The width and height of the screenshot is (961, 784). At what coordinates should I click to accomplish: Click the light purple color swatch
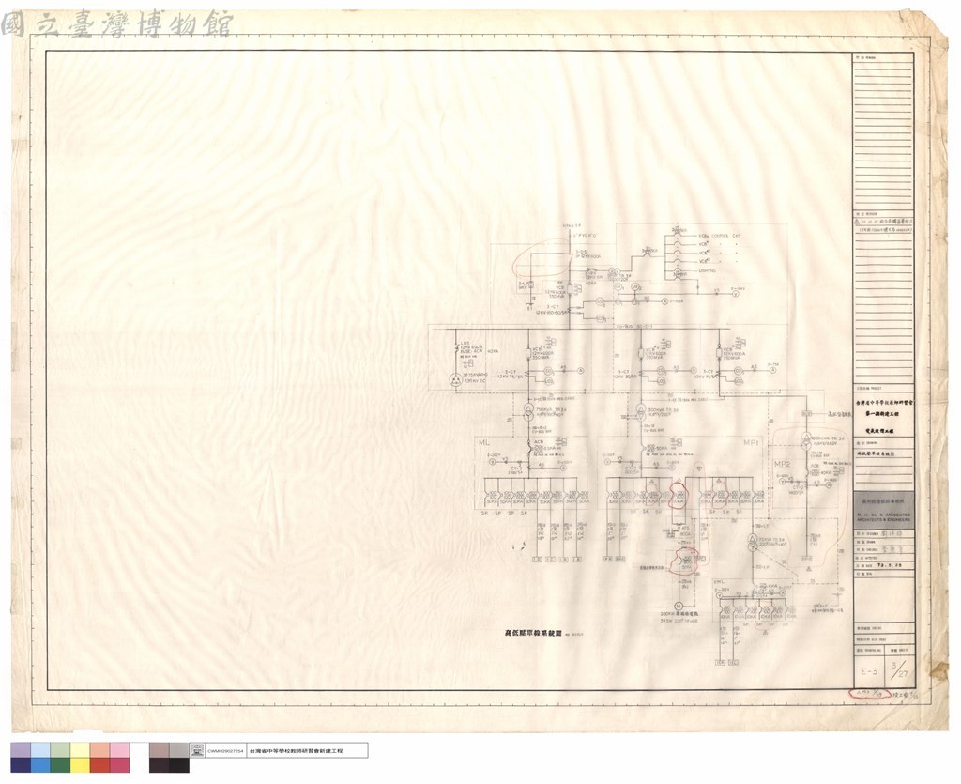pos(21,750)
